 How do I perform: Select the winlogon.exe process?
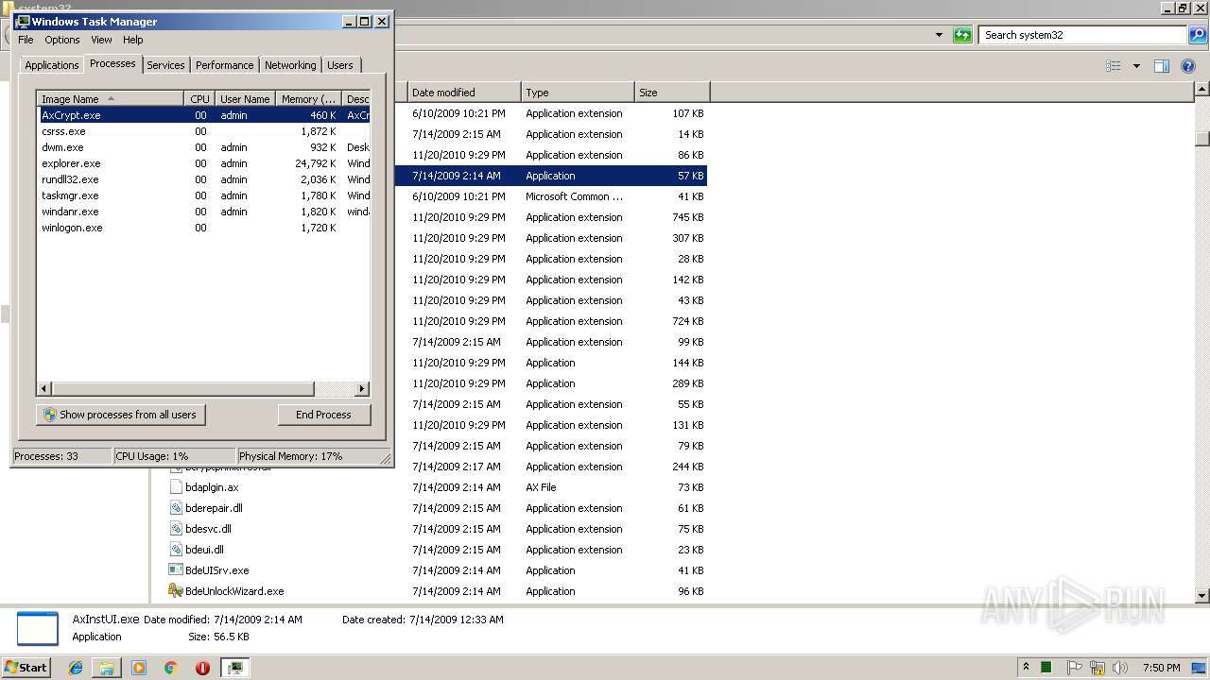click(x=203, y=228)
